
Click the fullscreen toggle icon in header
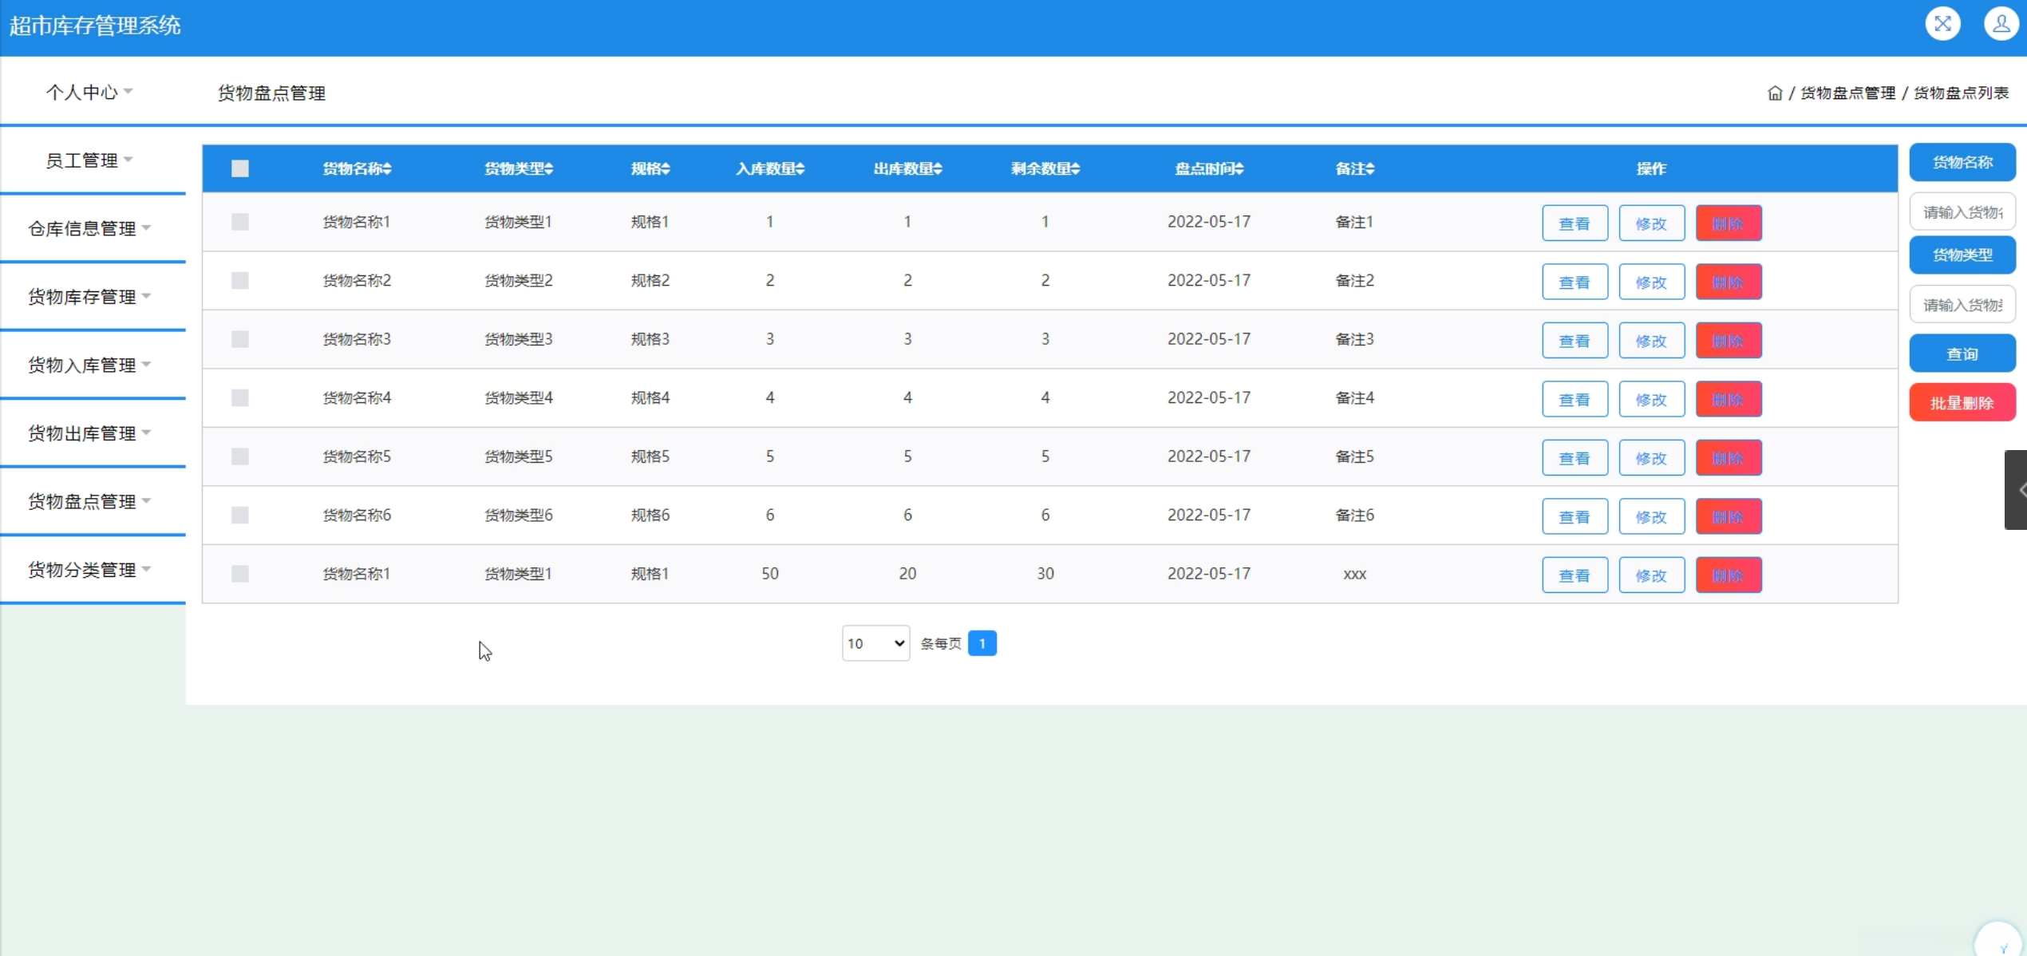[1942, 24]
